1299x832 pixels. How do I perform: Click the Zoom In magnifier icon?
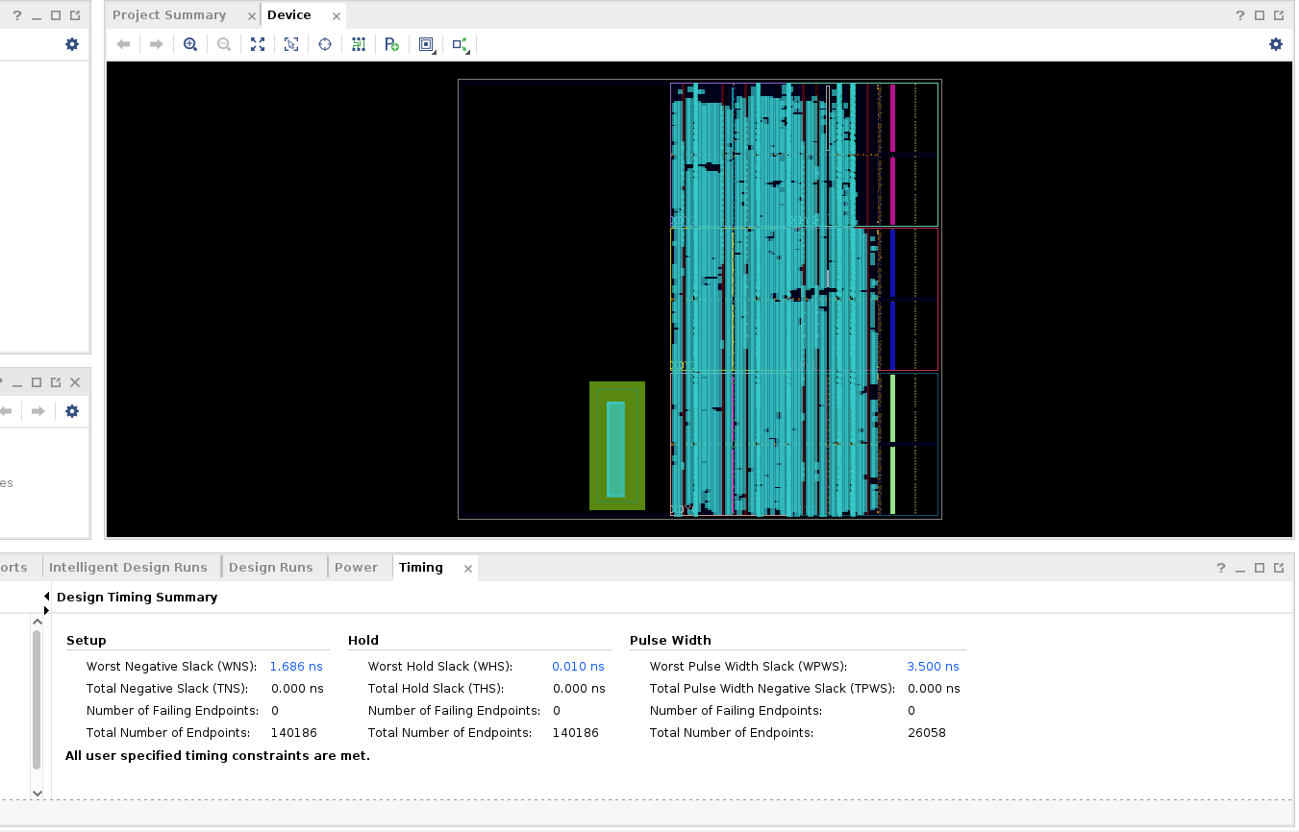[x=190, y=44]
